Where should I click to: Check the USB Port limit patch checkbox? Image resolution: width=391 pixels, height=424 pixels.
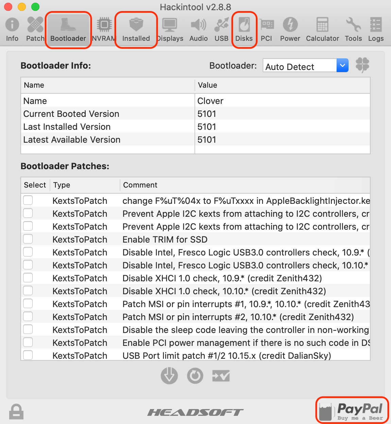coord(28,355)
